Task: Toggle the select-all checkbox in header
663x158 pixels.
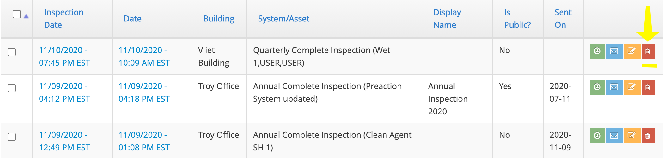Action: (x=17, y=14)
